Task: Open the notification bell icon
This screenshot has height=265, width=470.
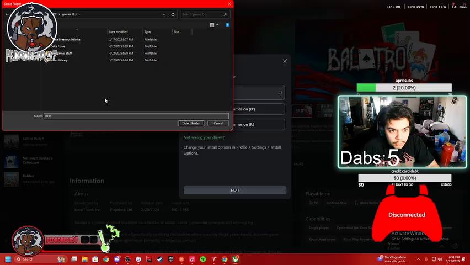Action: (464, 259)
